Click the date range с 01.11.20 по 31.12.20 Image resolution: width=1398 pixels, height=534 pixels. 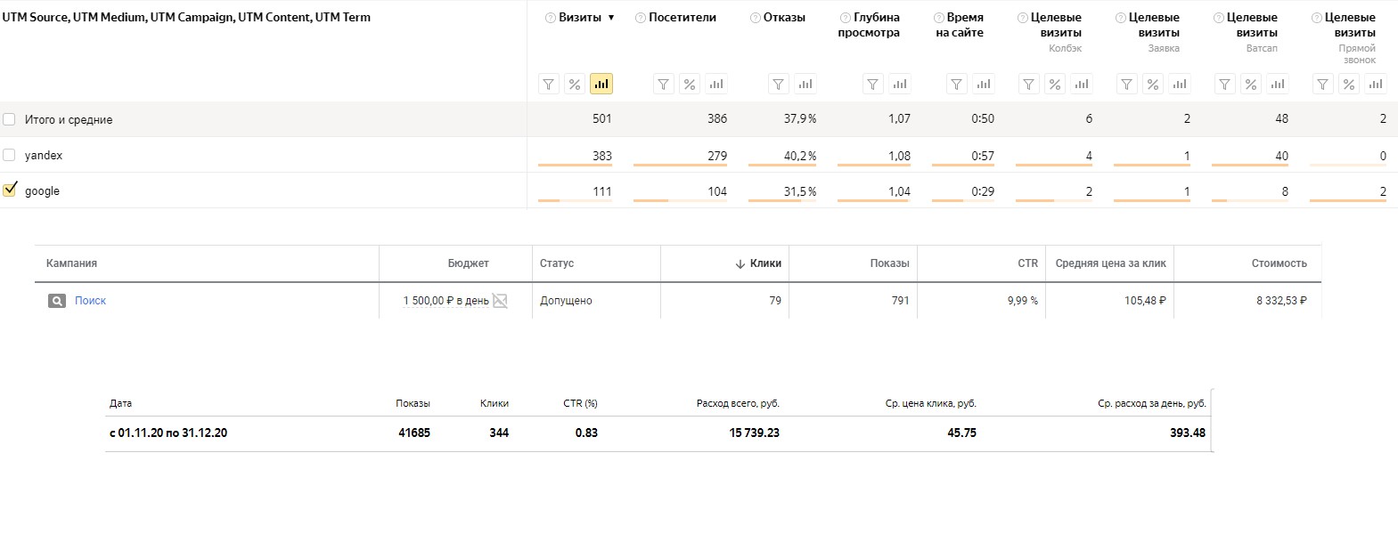pos(168,433)
